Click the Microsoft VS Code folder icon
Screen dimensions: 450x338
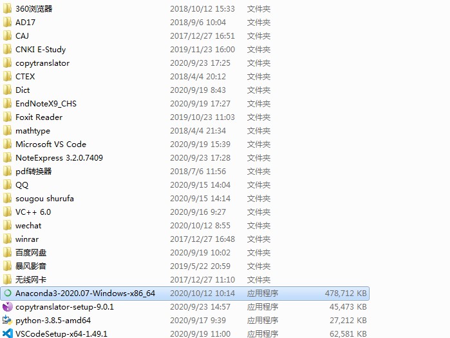[7, 144]
